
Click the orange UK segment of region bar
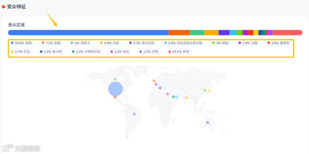pyautogui.click(x=179, y=33)
